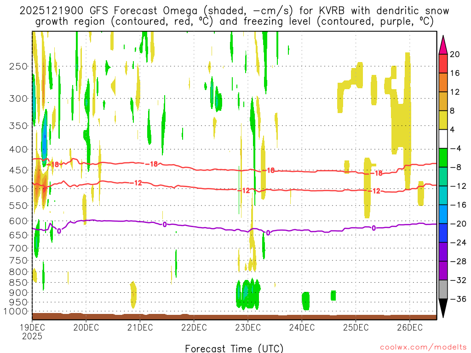Viewport: 471px width, 353px height.
Task: Select the white colorbar swatch between 4 and -4
Action: point(443,139)
